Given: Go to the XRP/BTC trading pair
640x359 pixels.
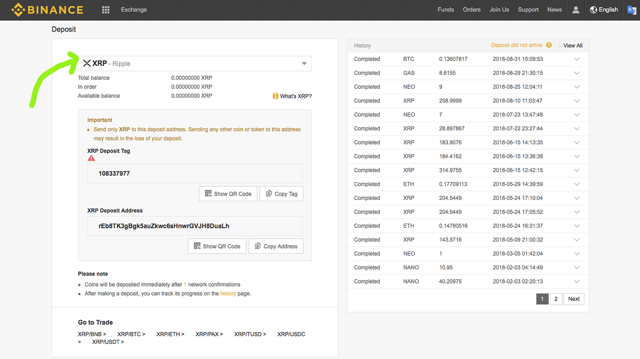Looking at the screenshot, I should tap(131, 334).
